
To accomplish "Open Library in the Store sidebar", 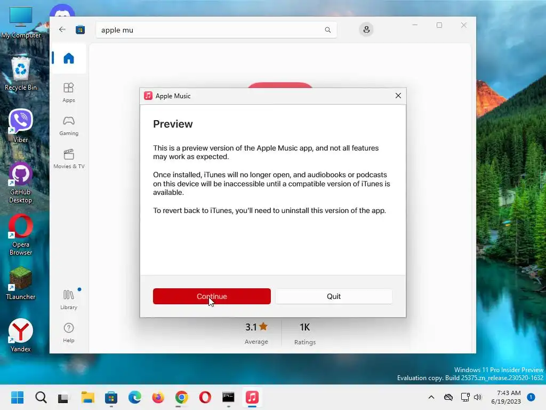I will click(69, 299).
